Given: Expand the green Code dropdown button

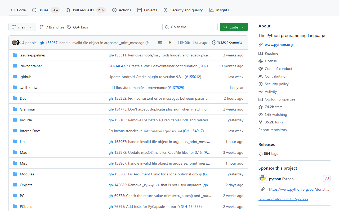Looking at the screenshot, I should pyautogui.click(x=234, y=27).
